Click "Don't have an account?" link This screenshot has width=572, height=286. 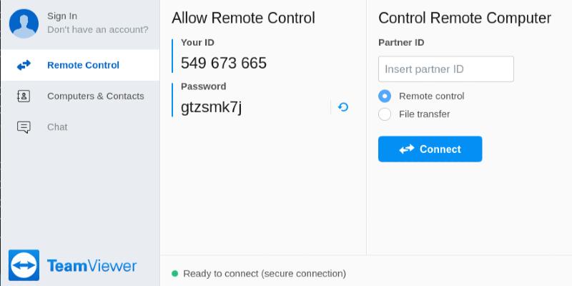click(x=97, y=30)
